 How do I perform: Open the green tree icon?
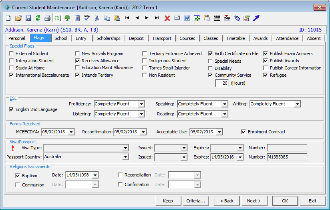click(x=67, y=18)
